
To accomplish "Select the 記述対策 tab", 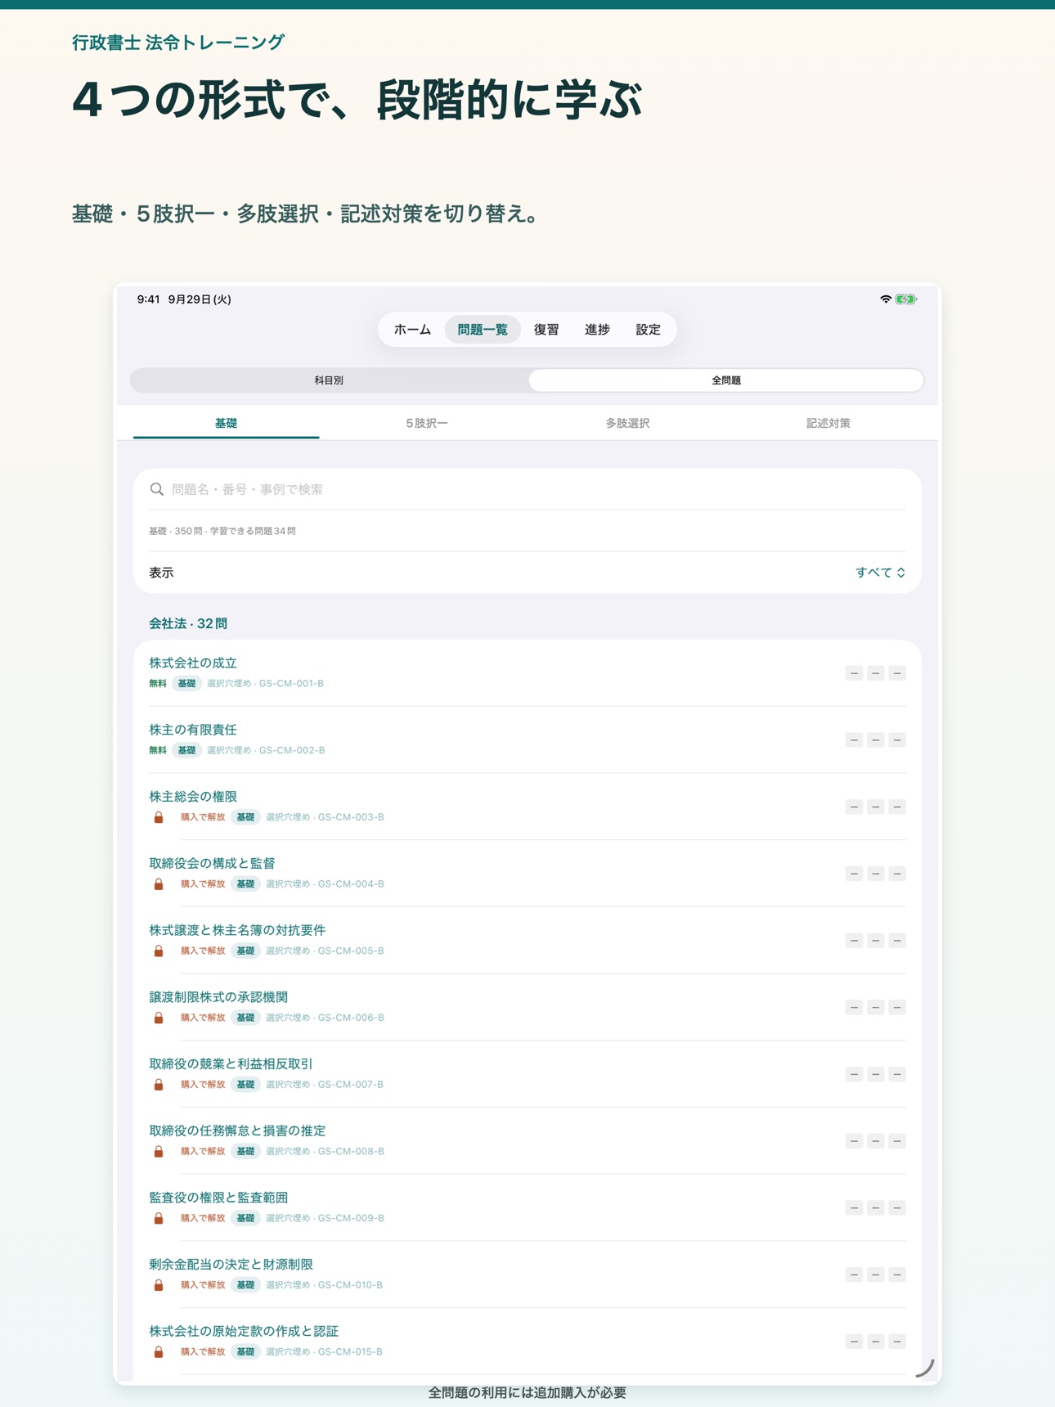I will pos(828,423).
